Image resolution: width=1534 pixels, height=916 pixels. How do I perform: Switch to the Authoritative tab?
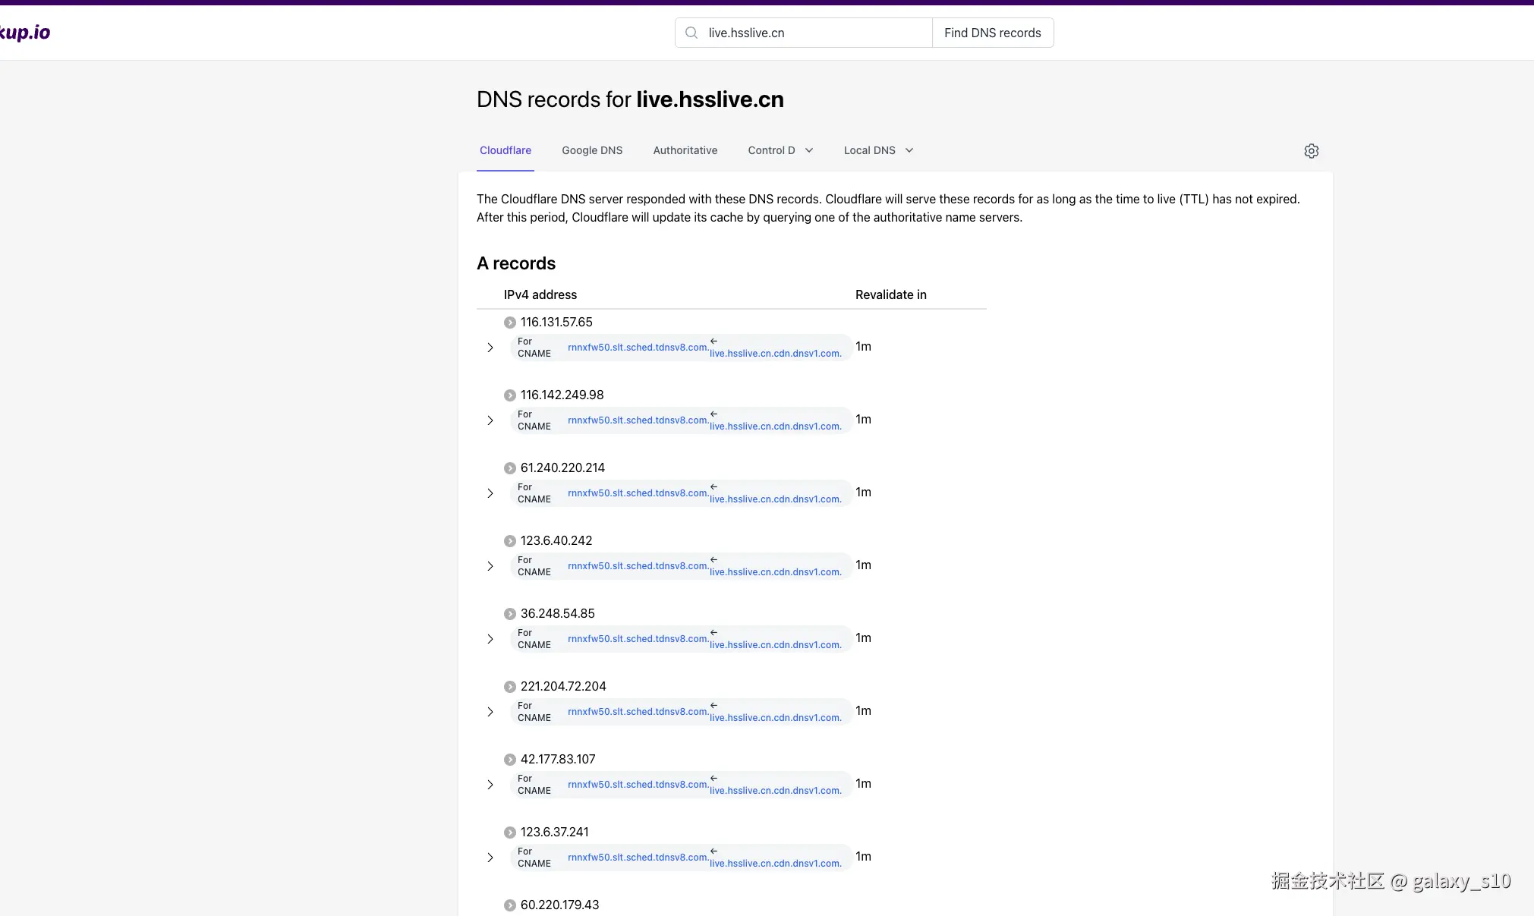click(x=685, y=150)
